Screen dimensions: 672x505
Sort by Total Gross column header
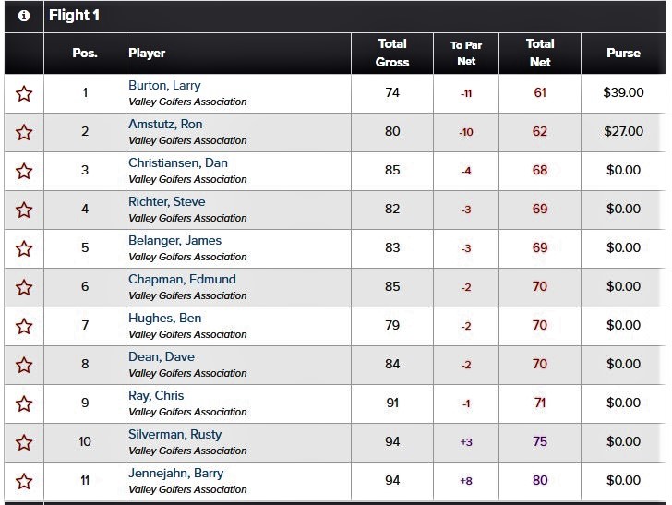392,54
